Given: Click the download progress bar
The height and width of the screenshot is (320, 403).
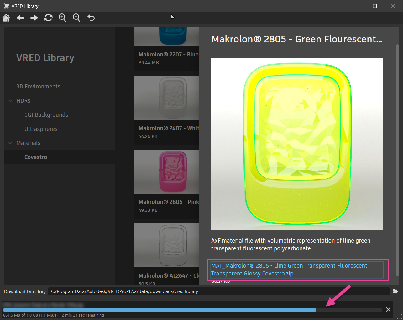Looking at the screenshot, I should point(192,310).
